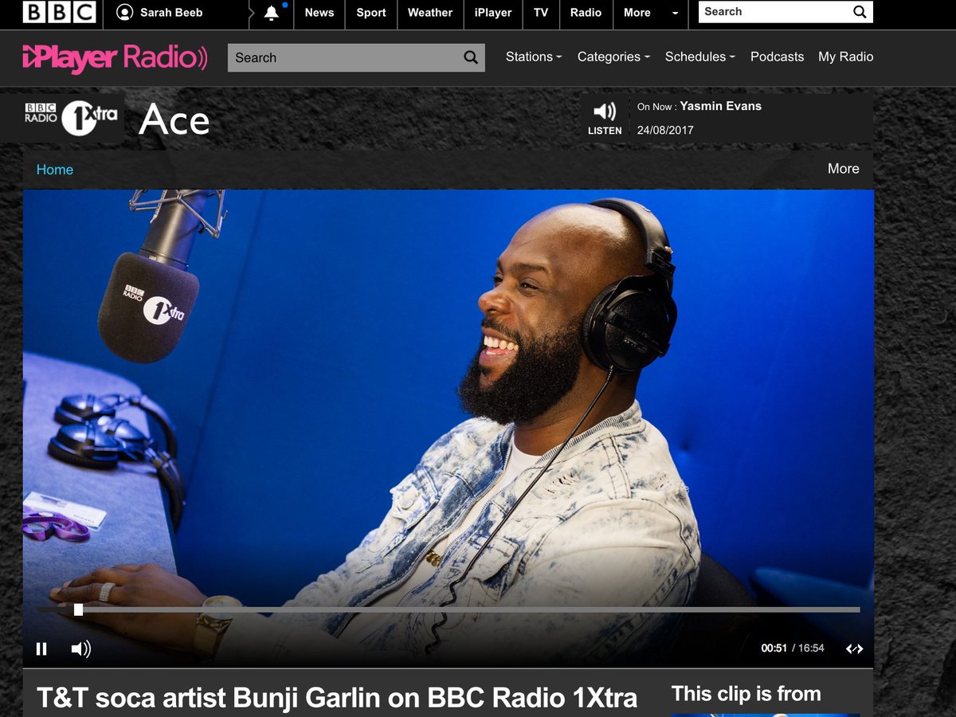Click the iPlayer Radio logo
Image resolution: width=956 pixels, height=717 pixels.
tap(115, 57)
